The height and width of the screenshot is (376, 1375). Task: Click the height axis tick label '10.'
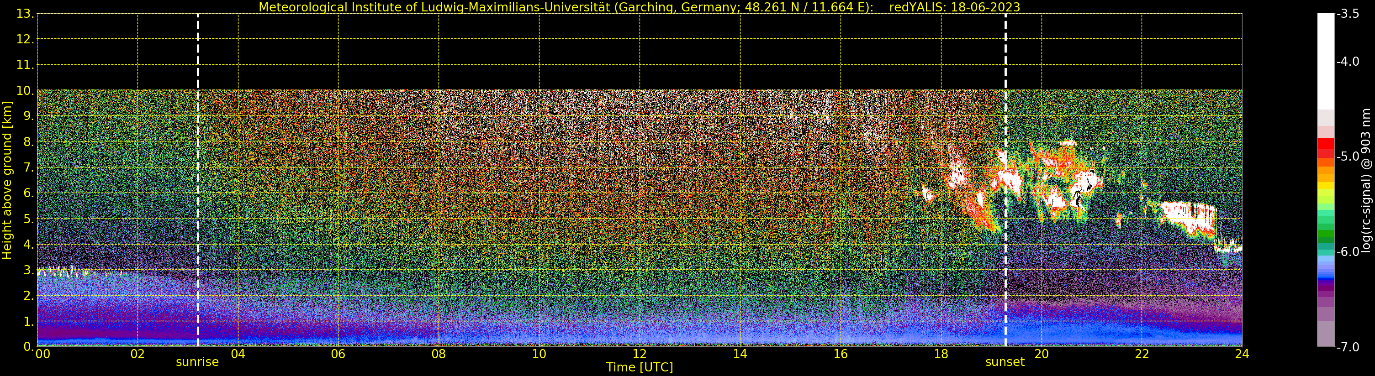[x=25, y=91]
